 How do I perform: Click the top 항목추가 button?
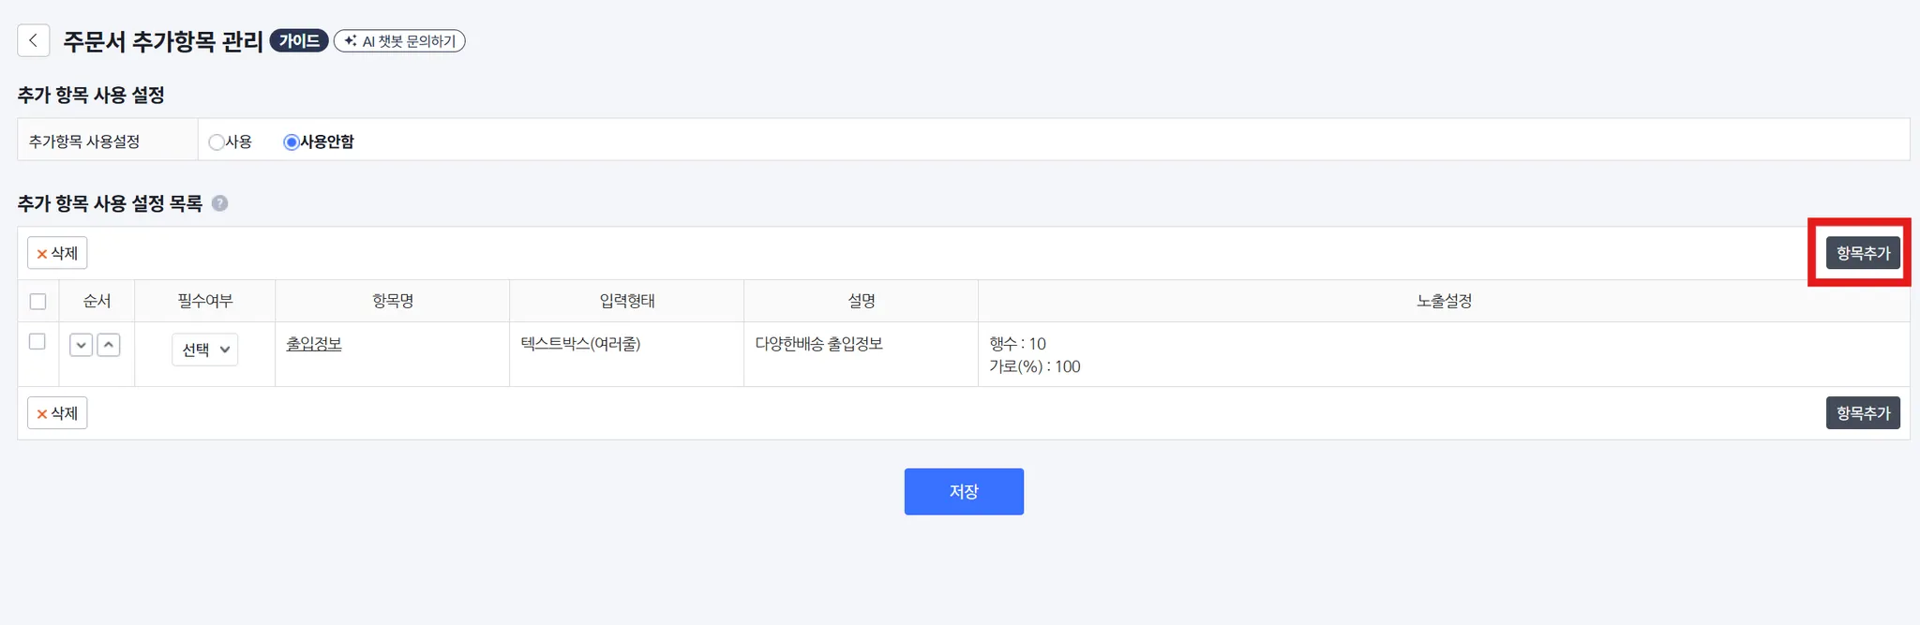1862,253
